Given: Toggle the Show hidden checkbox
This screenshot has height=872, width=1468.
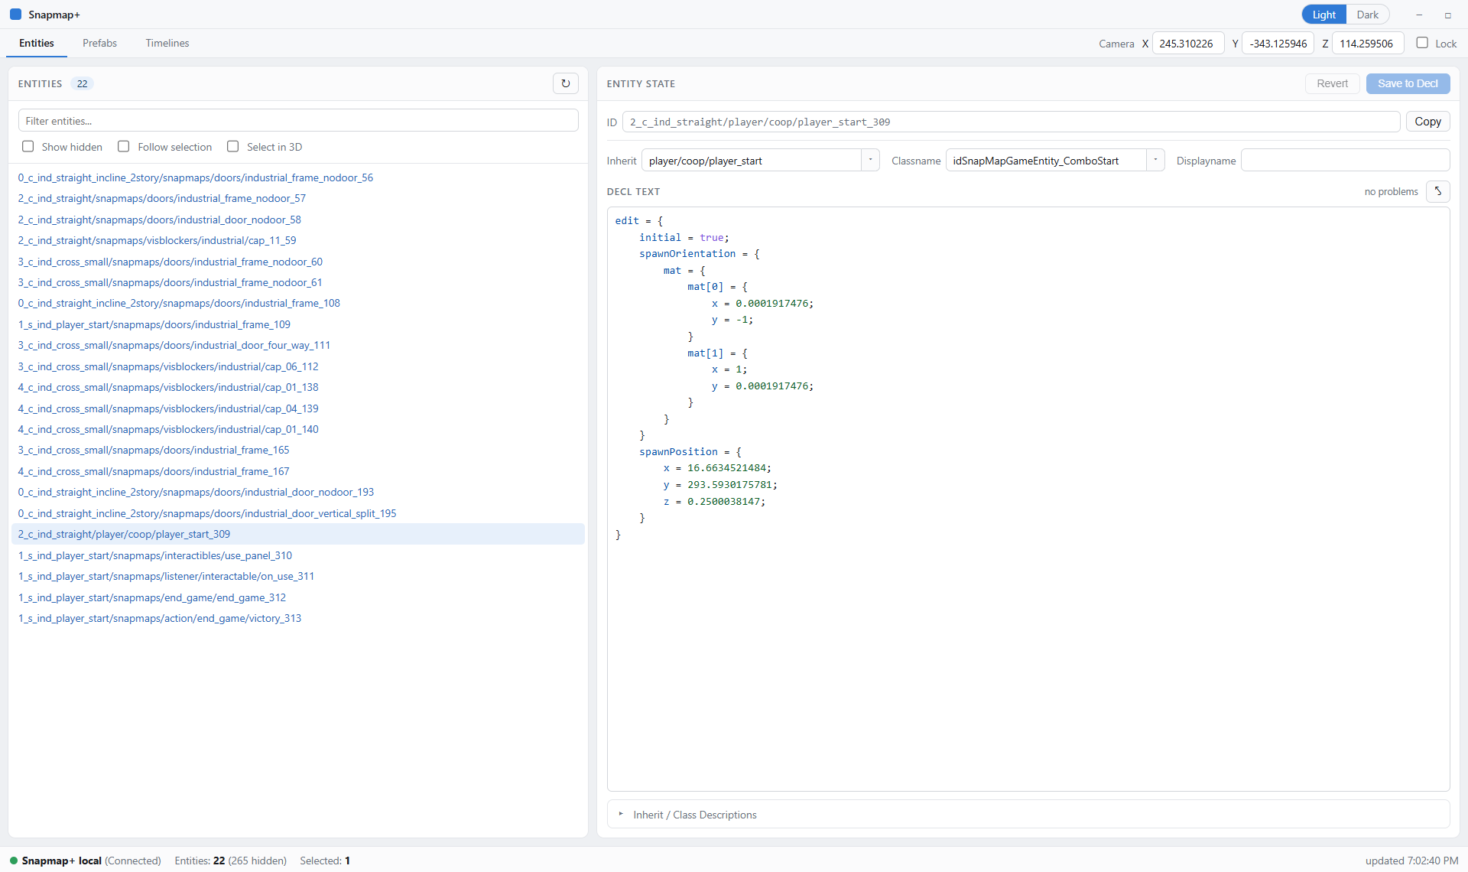Looking at the screenshot, I should click(28, 146).
